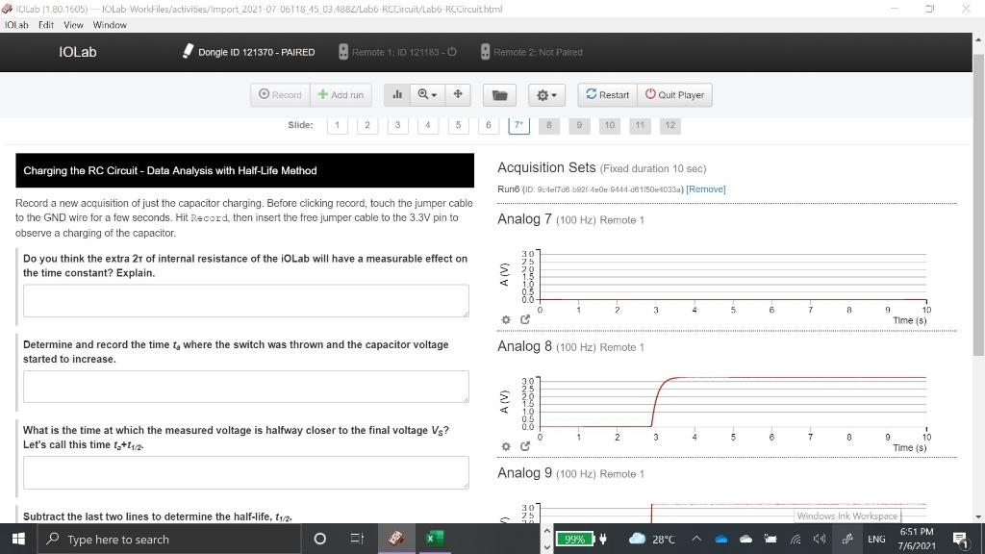Click the Analog 7 voltage chart
The image size is (985, 554).
point(732,276)
